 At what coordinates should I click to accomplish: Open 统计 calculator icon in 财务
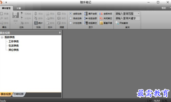pyautogui.click(x=36, y=23)
